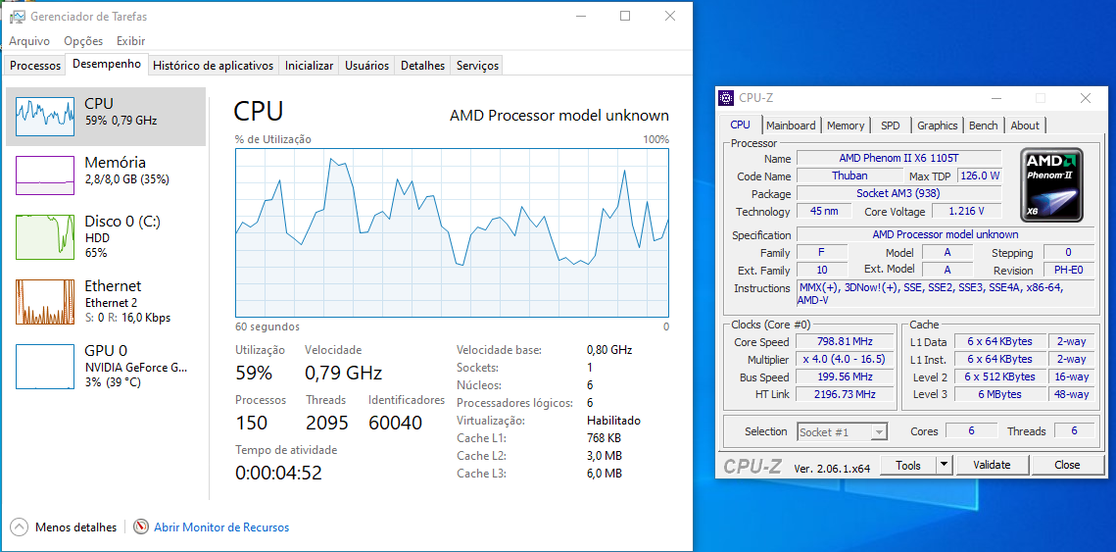
Task: Collapse view with Menos detalhes chevron icon
Action: (x=20, y=527)
